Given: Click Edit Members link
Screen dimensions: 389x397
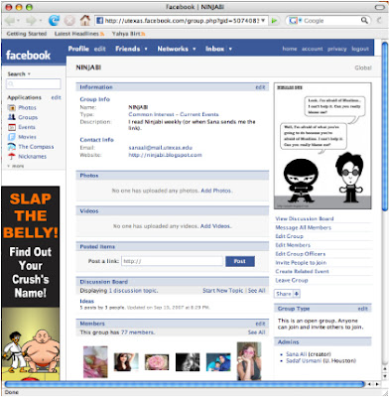Looking at the screenshot, I should [293, 245].
